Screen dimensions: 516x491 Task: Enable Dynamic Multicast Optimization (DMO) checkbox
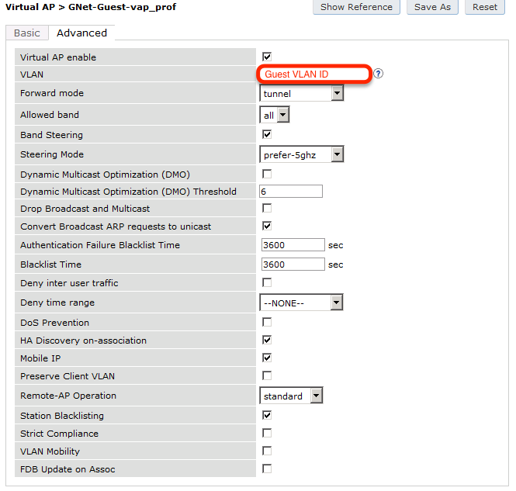click(267, 174)
